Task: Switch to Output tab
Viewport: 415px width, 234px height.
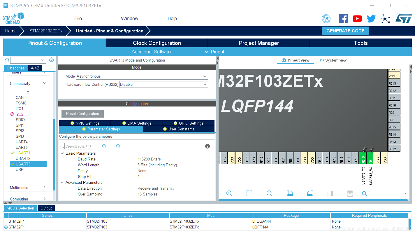Action: 46,208
